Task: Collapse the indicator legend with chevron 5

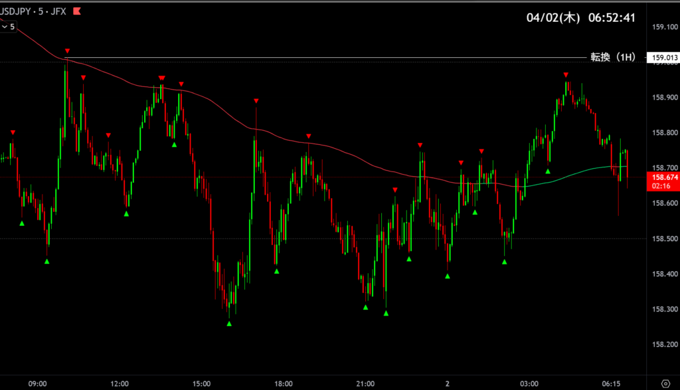Action: 9,27
